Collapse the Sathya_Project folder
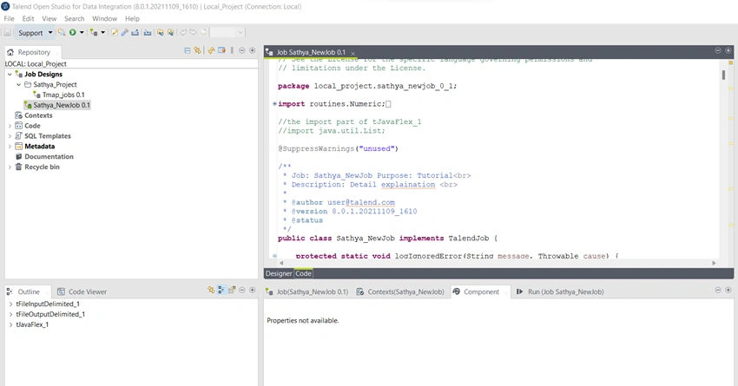Image resolution: width=738 pixels, height=386 pixels. point(19,85)
